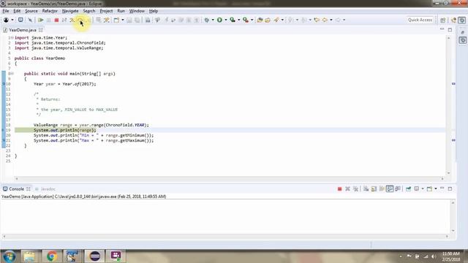Open the New wizard dropdown arrow
Viewport: 468px width, 263px height.
[x=123, y=20]
